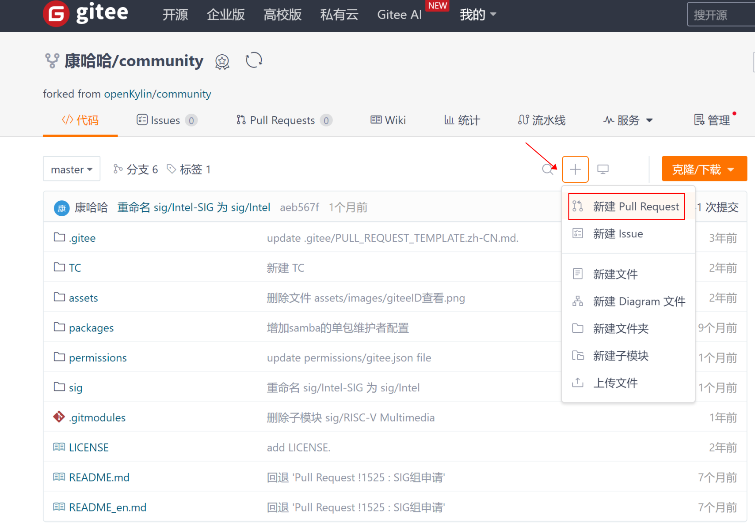Click the tag icon next to 标签 1
This screenshot has width=755, height=526.
(x=172, y=169)
